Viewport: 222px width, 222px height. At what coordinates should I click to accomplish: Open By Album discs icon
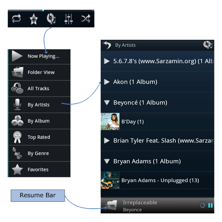pos(17,121)
